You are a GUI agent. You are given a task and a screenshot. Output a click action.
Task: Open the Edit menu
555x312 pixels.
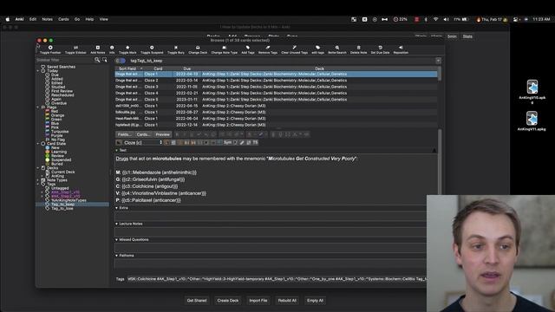click(33, 19)
